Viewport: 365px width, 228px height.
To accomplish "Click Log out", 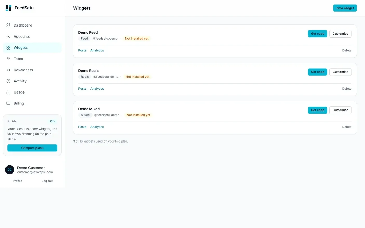I will click(x=47, y=181).
